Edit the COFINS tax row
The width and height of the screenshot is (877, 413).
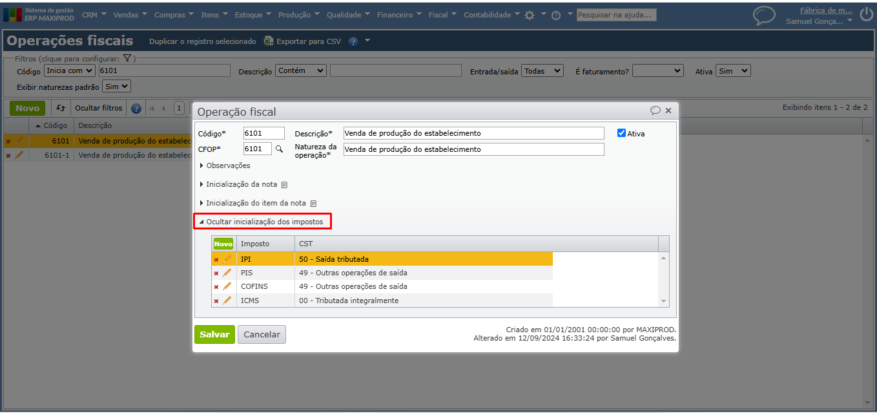(227, 286)
